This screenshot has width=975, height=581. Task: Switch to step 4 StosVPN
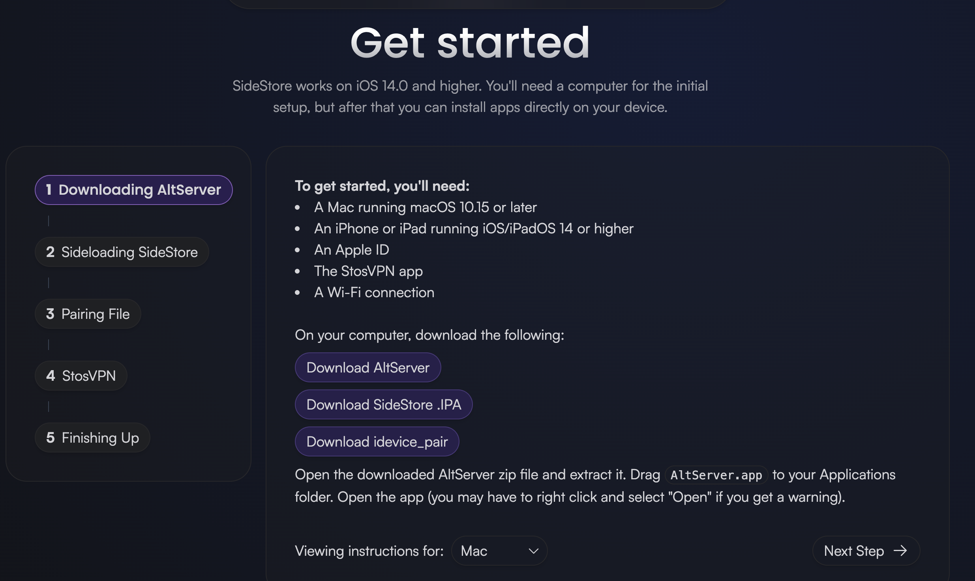point(81,376)
